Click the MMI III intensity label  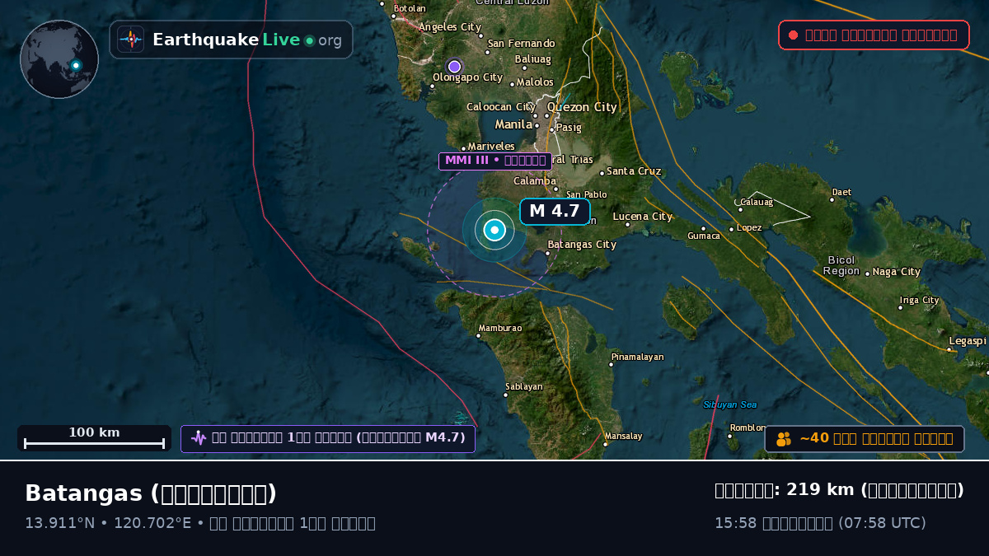494,161
